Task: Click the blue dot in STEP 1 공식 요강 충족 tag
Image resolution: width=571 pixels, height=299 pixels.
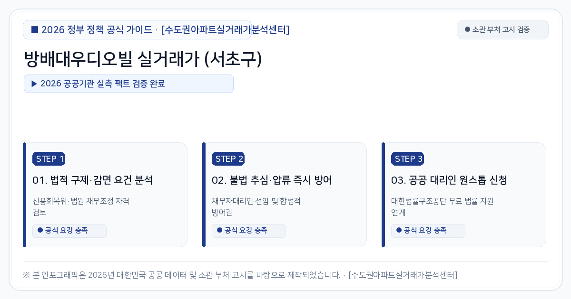Action: [40, 230]
